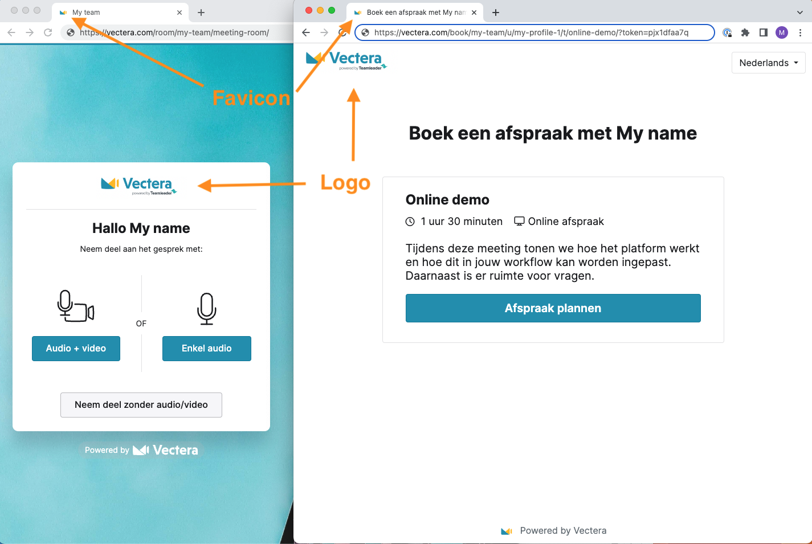Click site info icon in right address bar

[x=365, y=32]
